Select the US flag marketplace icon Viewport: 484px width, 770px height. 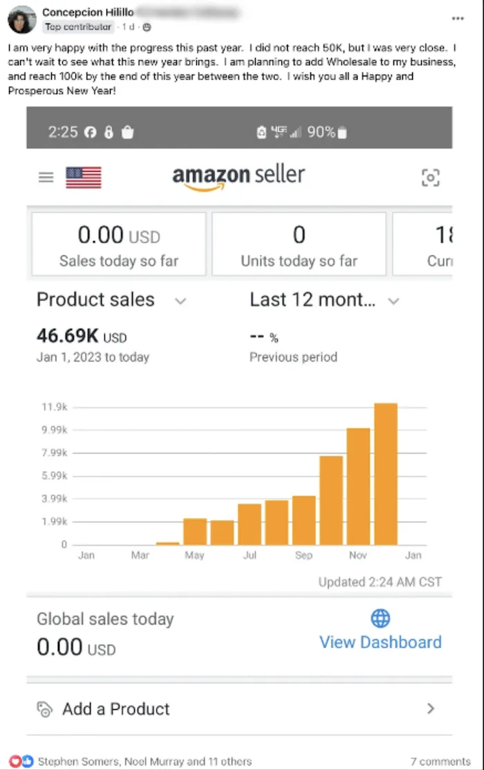84,177
